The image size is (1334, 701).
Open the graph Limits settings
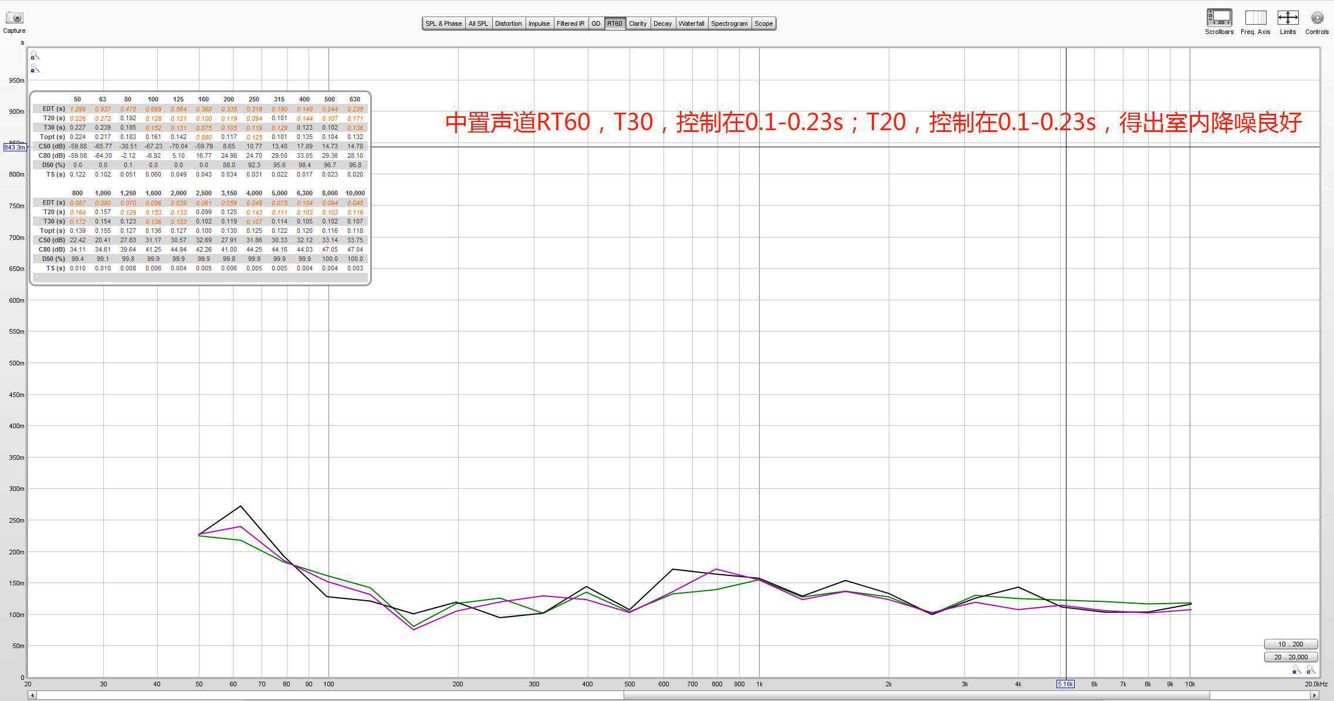pos(1288,18)
